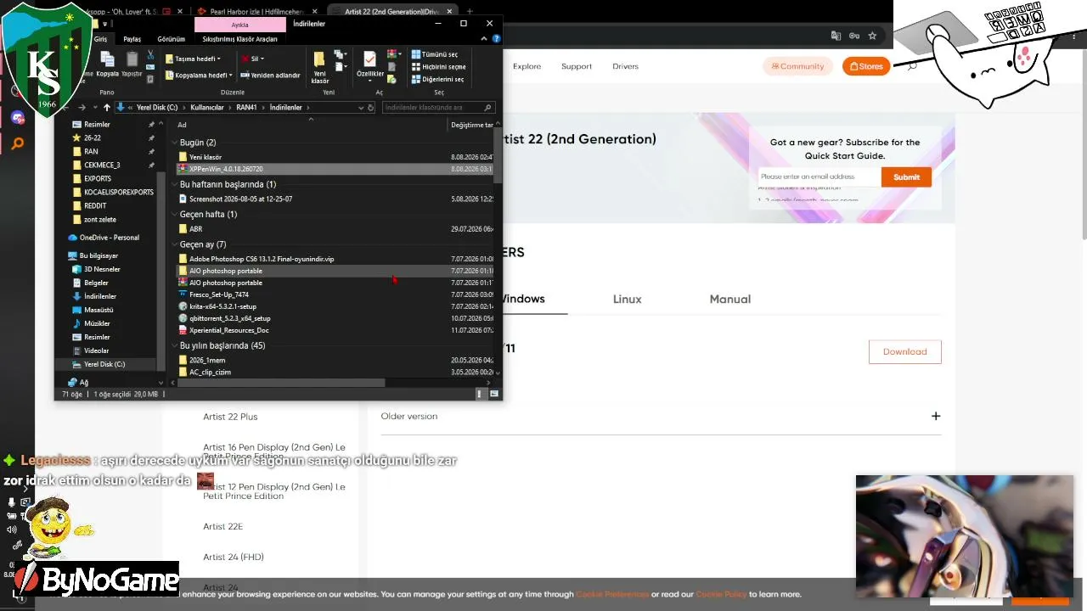The height and width of the screenshot is (611, 1087).
Task: Open Sıkıştırılmış Klasör Araçları tab
Action: [x=239, y=39]
